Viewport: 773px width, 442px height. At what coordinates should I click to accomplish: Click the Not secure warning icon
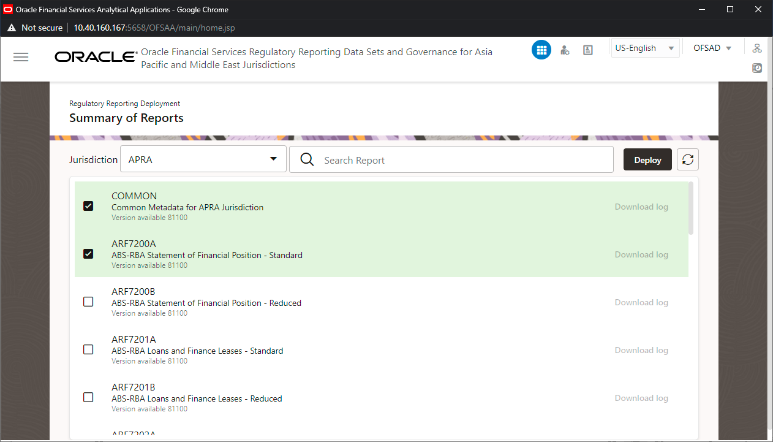[x=11, y=28]
